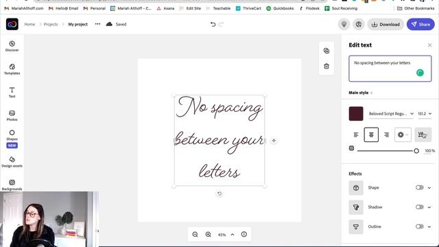
Task: Open Design assets panel
Action: tap(12, 162)
